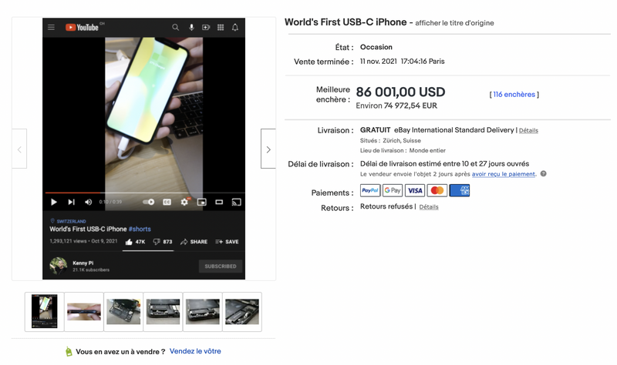The image size is (617, 365).
Task: Click the theater mode icon
Action: [219, 202]
